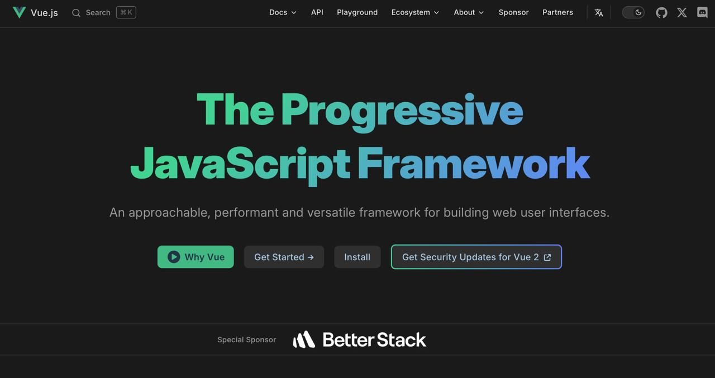Image resolution: width=715 pixels, height=378 pixels.
Task: Click the ⌘K shortcut badge
Action: point(126,12)
